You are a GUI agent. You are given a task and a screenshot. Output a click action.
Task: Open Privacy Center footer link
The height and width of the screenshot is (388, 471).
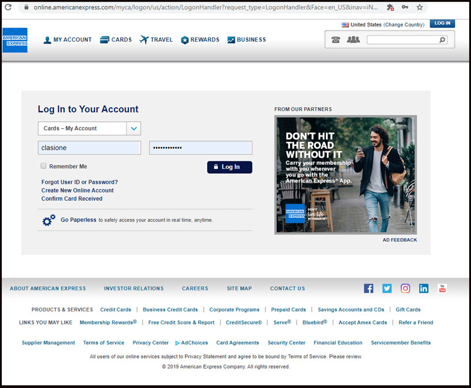pos(151,343)
